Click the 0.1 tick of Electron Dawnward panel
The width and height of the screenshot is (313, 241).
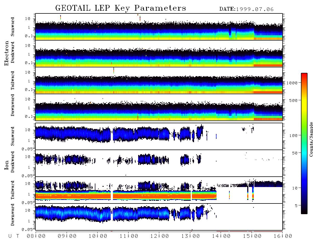point(29,116)
